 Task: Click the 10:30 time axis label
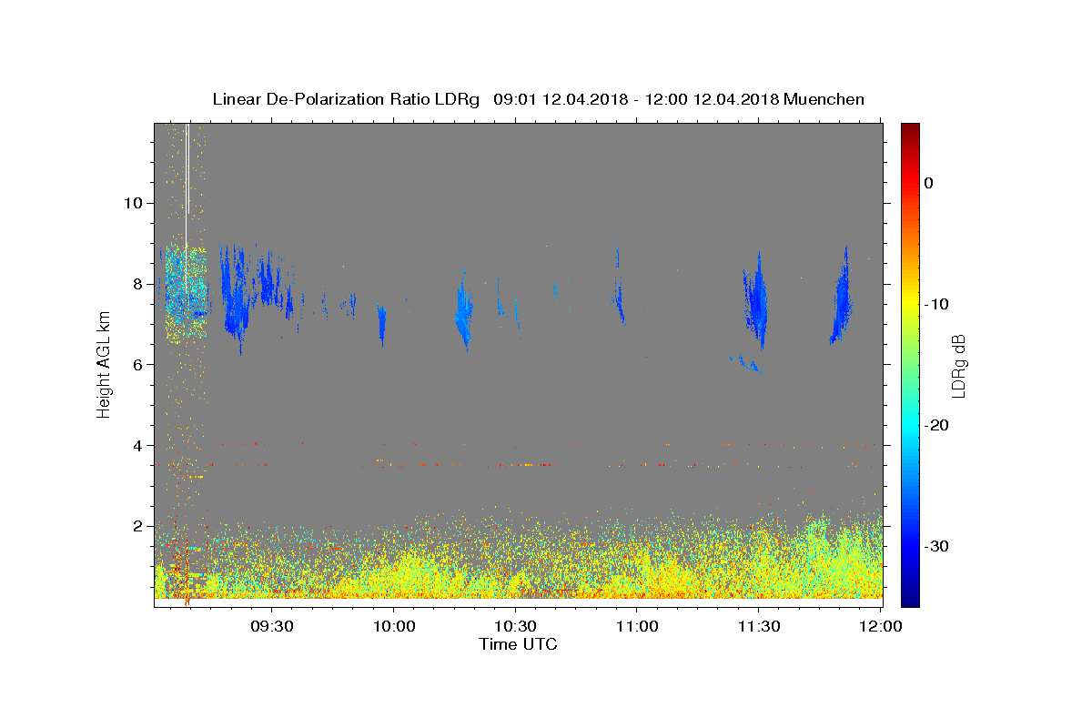pyautogui.click(x=516, y=626)
